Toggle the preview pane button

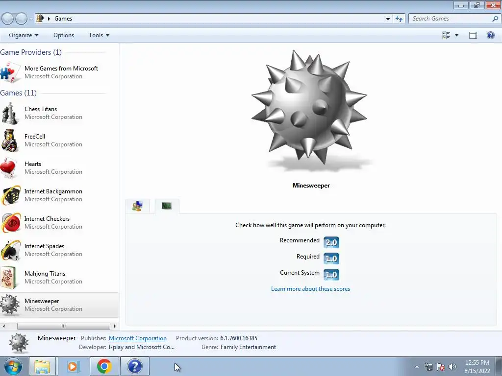[x=473, y=35]
